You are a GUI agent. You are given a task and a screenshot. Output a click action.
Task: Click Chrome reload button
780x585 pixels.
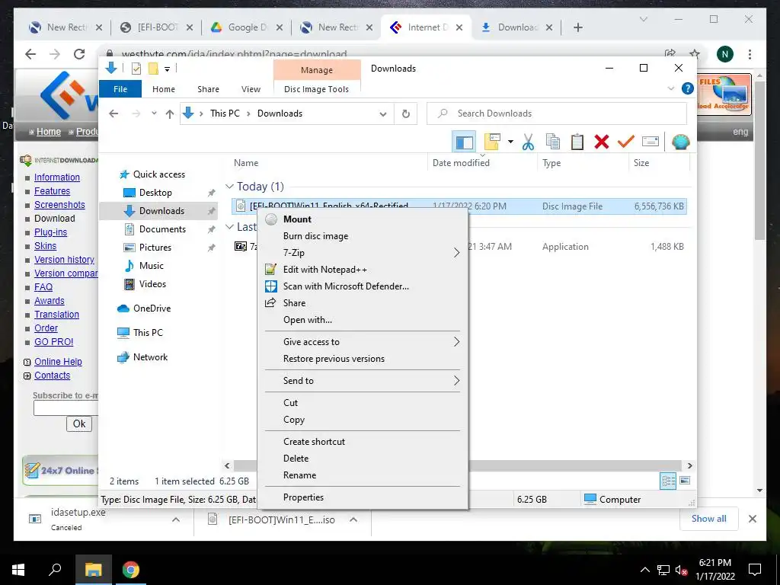coord(79,54)
